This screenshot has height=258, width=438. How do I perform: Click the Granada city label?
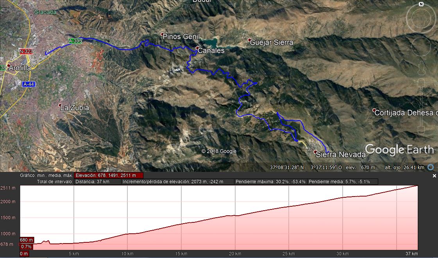coord(45,12)
